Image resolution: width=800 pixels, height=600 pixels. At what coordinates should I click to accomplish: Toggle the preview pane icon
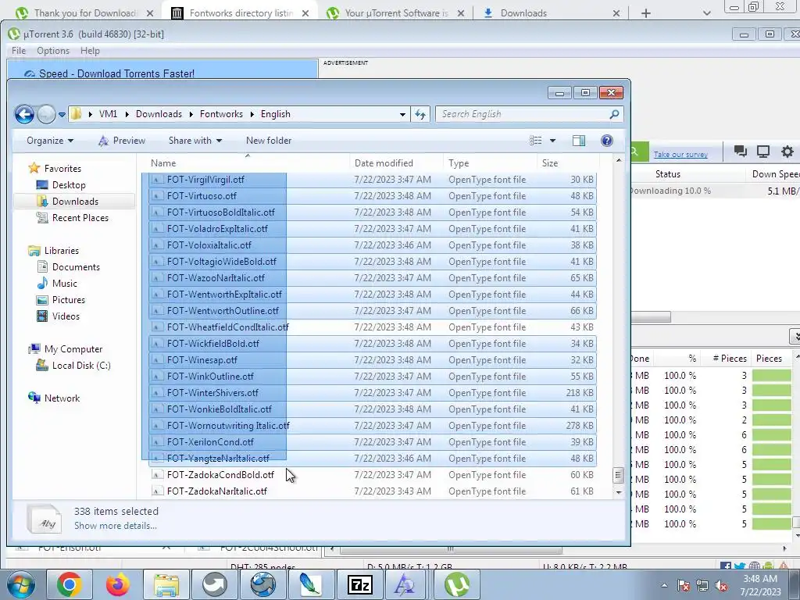(579, 141)
